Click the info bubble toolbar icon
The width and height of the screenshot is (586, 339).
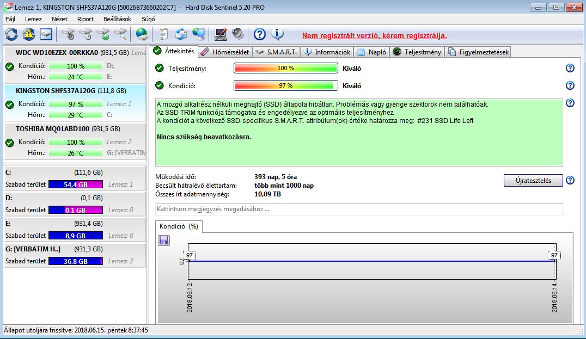click(x=277, y=34)
